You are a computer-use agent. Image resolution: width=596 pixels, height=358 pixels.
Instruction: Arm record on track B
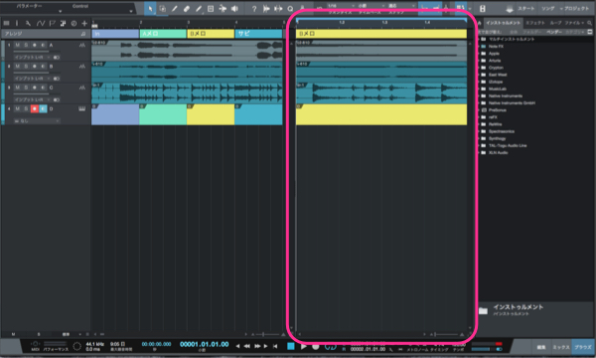point(35,67)
